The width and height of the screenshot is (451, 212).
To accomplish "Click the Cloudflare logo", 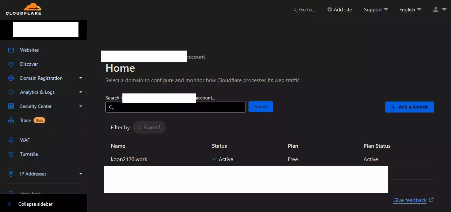I will click(x=23, y=9).
